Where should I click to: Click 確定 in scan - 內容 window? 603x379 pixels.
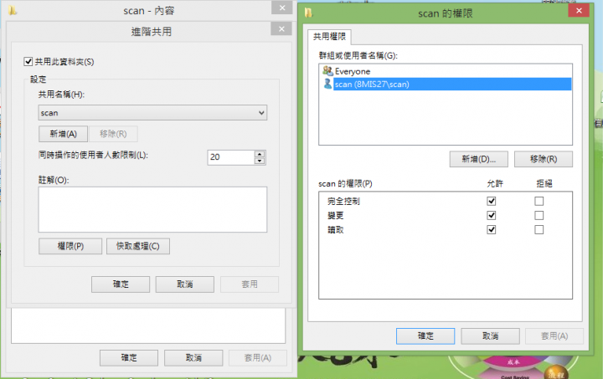pyautogui.click(x=129, y=358)
